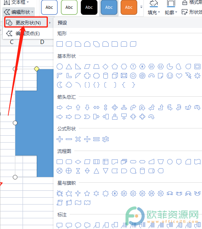Select the explosion star shape

point(60,193)
